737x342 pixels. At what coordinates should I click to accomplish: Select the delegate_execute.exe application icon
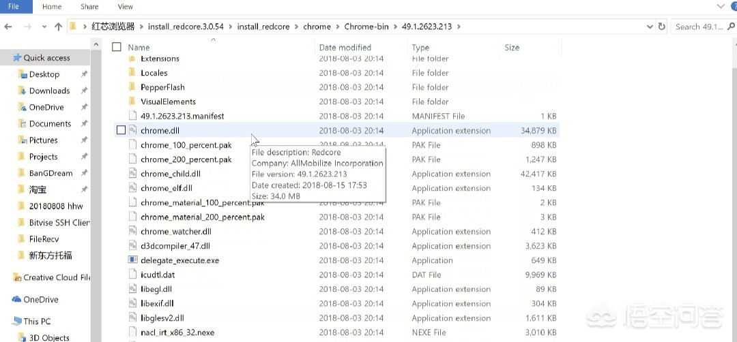tap(132, 260)
